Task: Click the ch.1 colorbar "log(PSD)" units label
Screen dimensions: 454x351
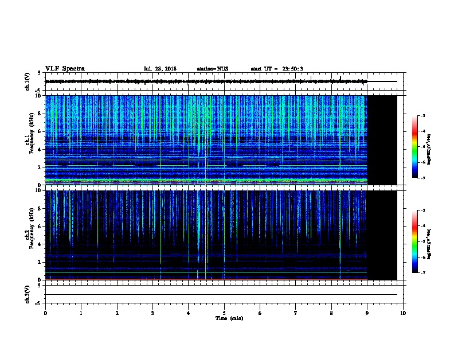Action: pyautogui.click(x=429, y=150)
